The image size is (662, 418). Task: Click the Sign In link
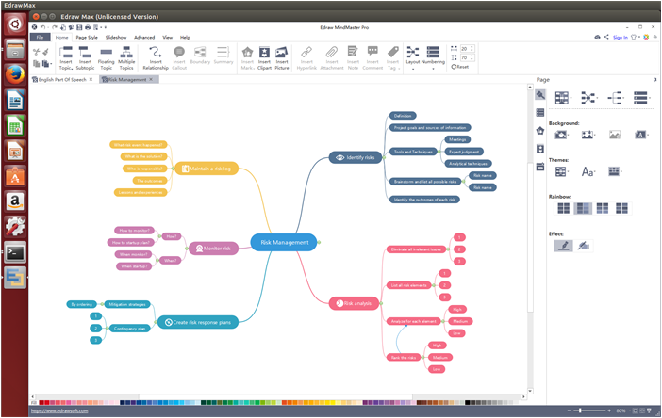[620, 38]
